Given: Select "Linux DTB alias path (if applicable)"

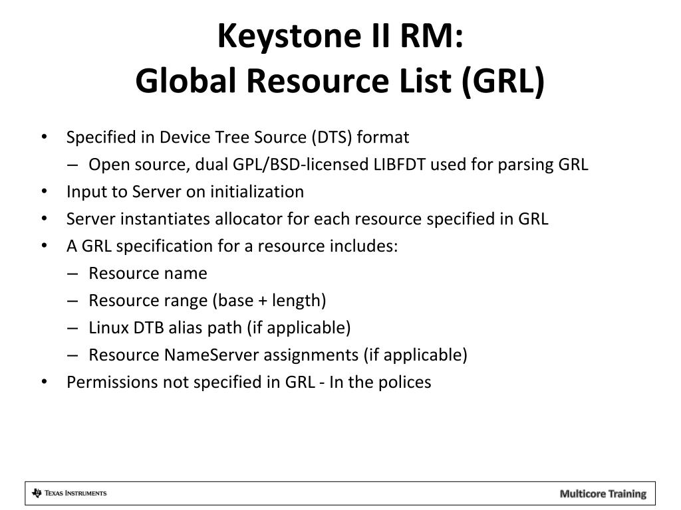Looking at the screenshot, I should 219,328.
